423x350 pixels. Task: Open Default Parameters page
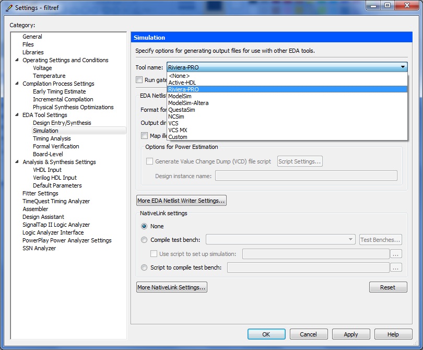tap(57, 185)
